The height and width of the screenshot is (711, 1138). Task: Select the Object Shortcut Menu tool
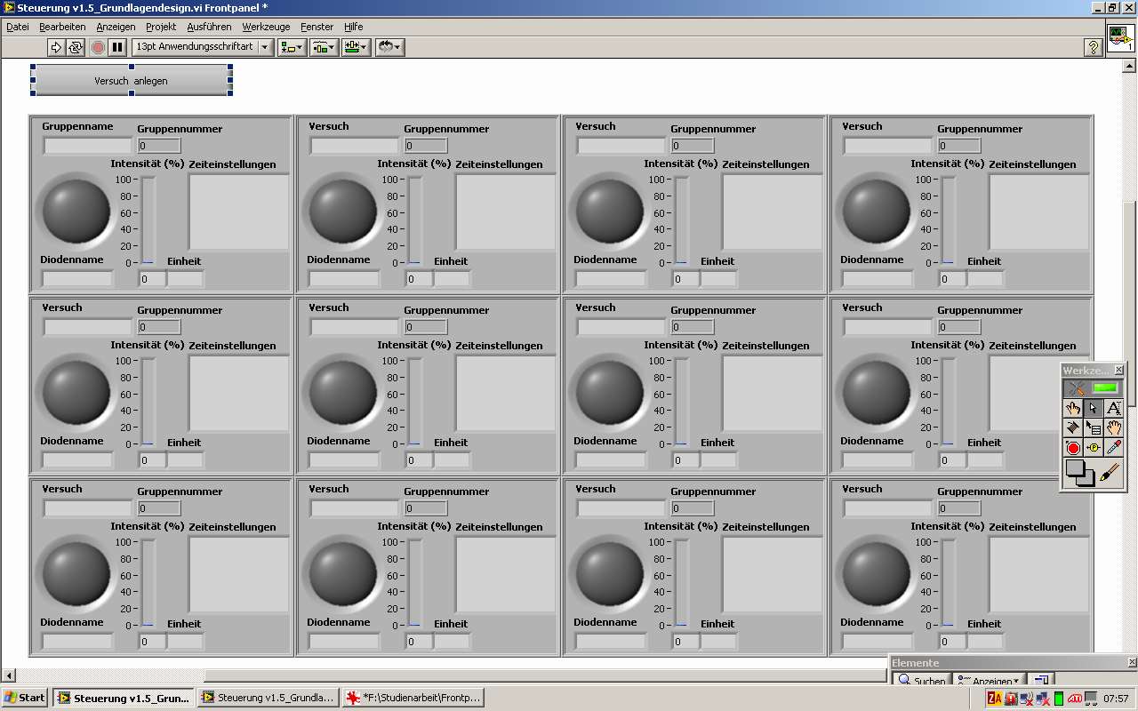(1093, 427)
